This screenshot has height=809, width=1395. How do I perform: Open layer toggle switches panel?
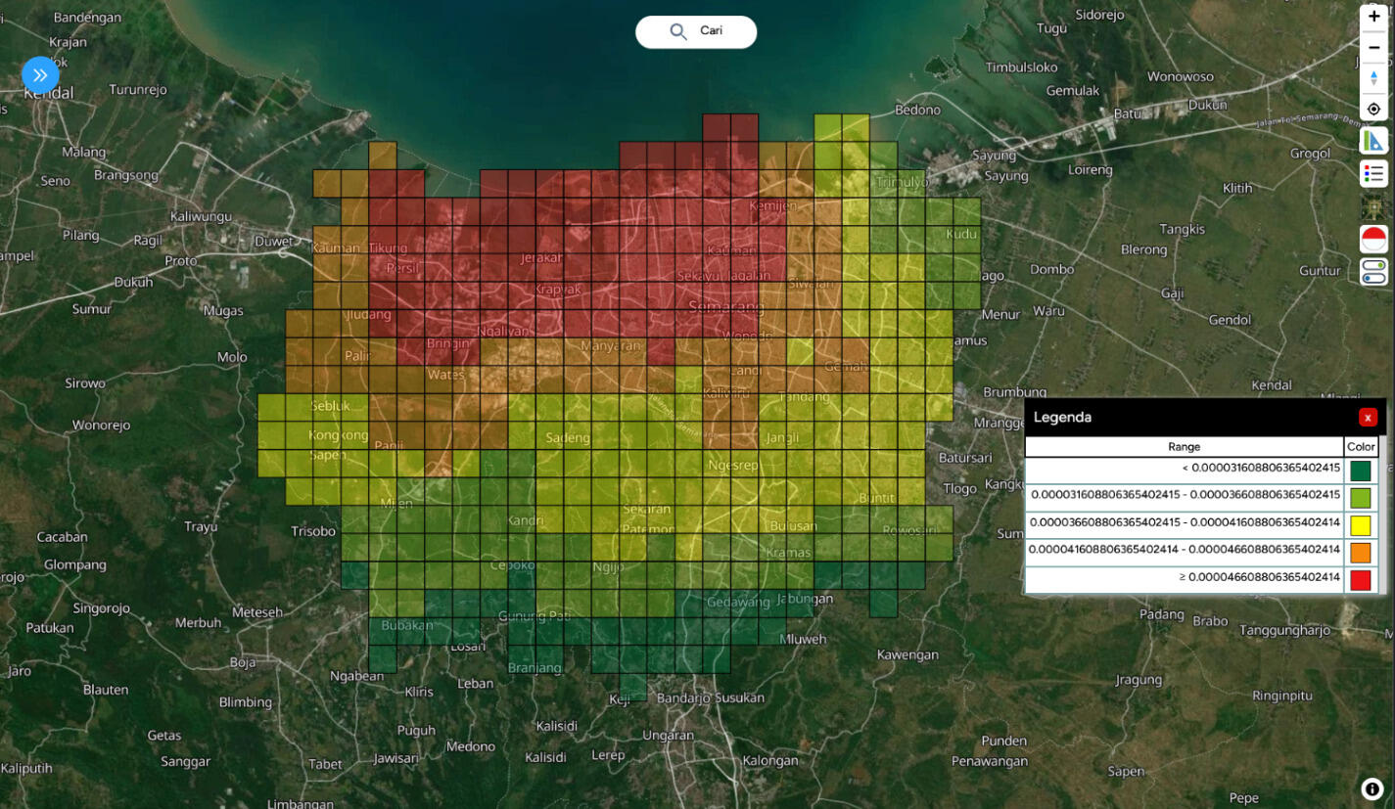1373,271
